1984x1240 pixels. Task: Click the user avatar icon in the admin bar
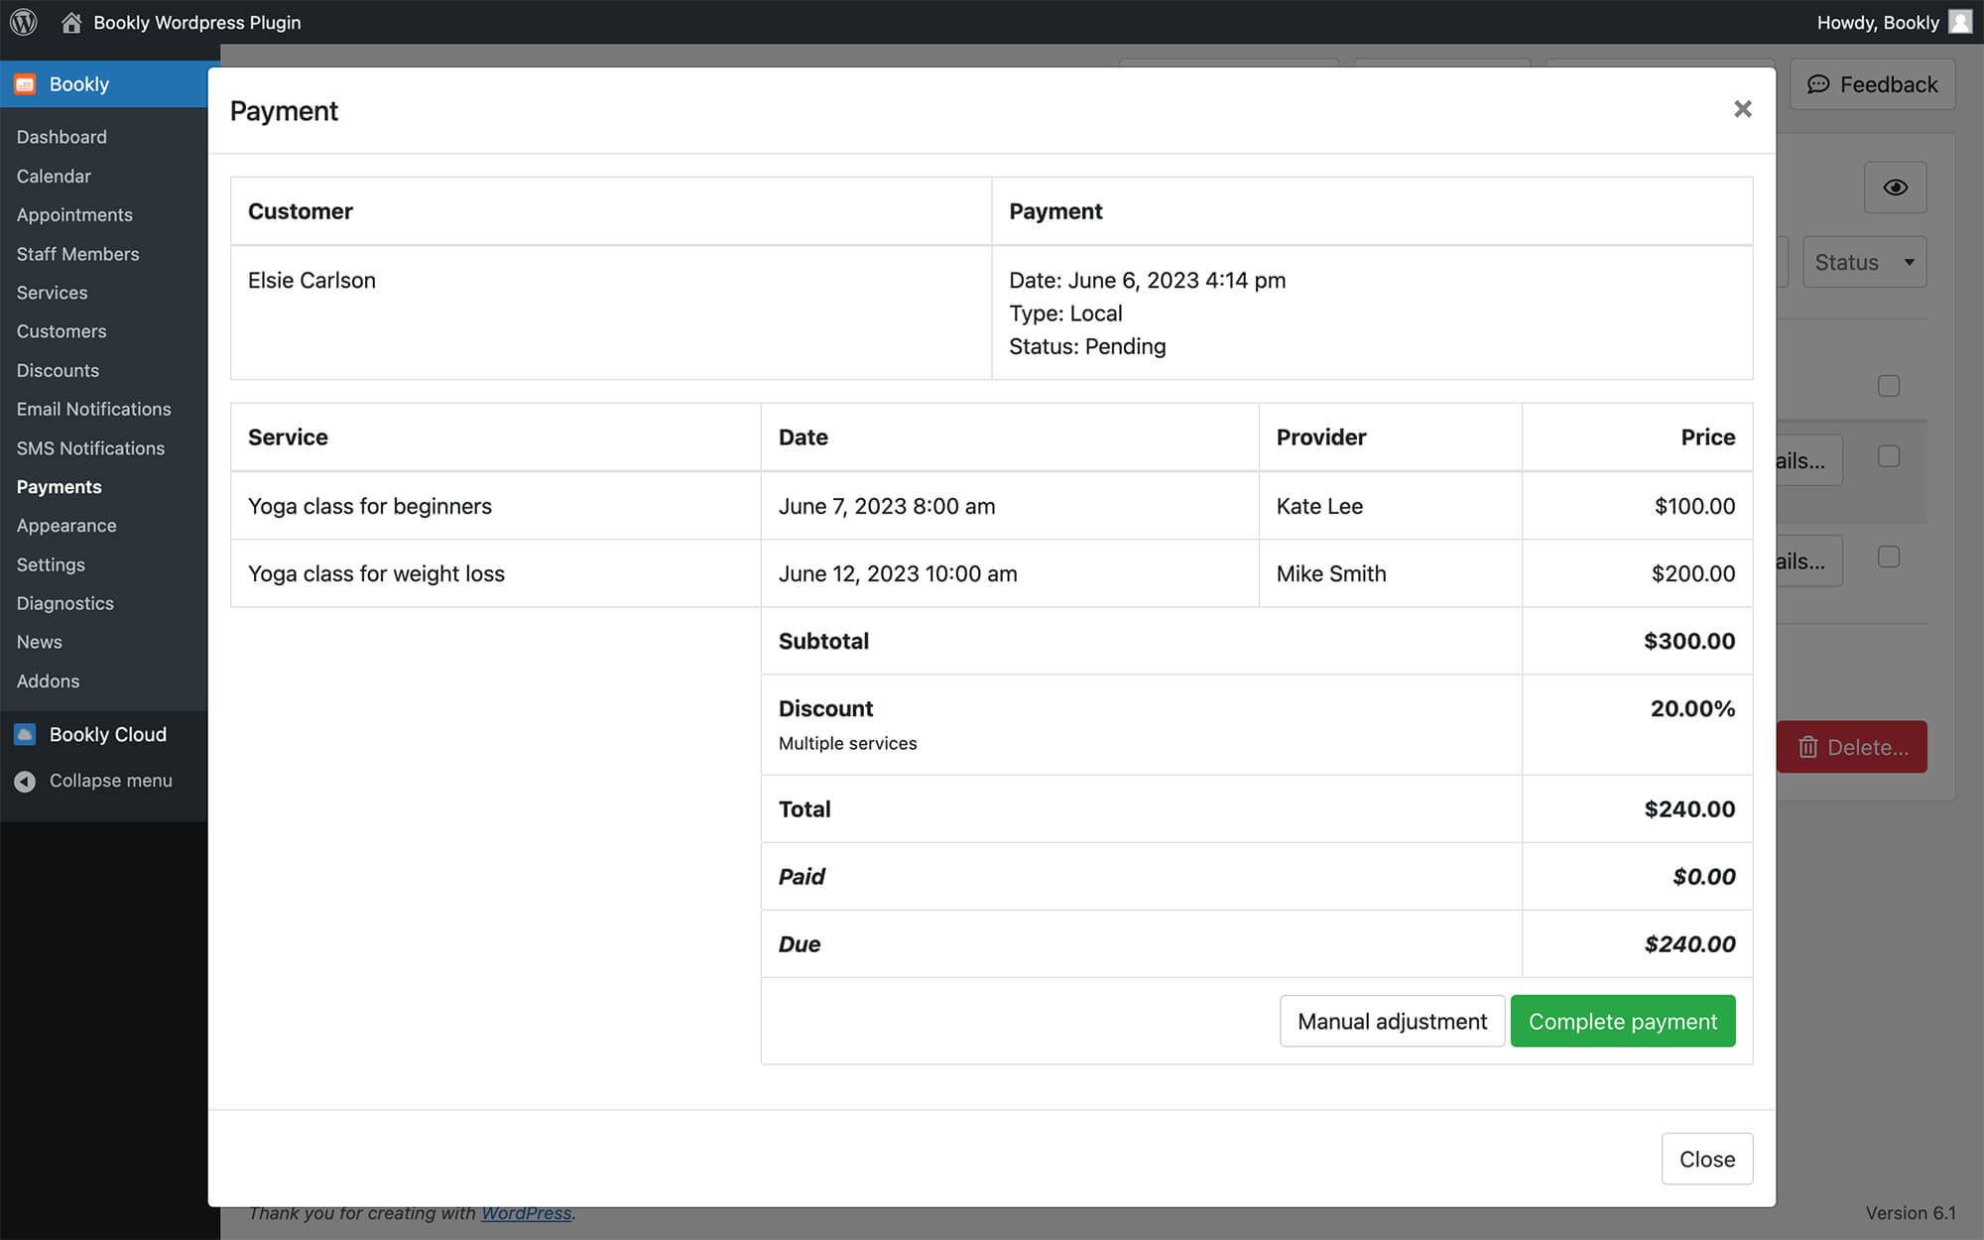tap(1959, 22)
